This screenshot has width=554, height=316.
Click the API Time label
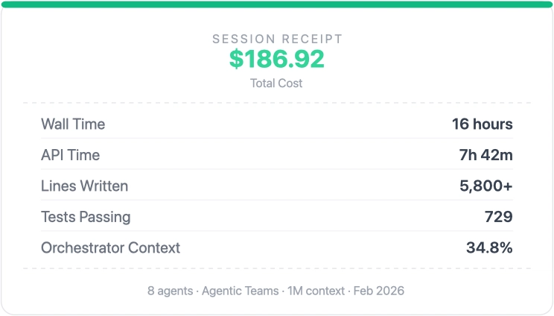pyautogui.click(x=70, y=155)
